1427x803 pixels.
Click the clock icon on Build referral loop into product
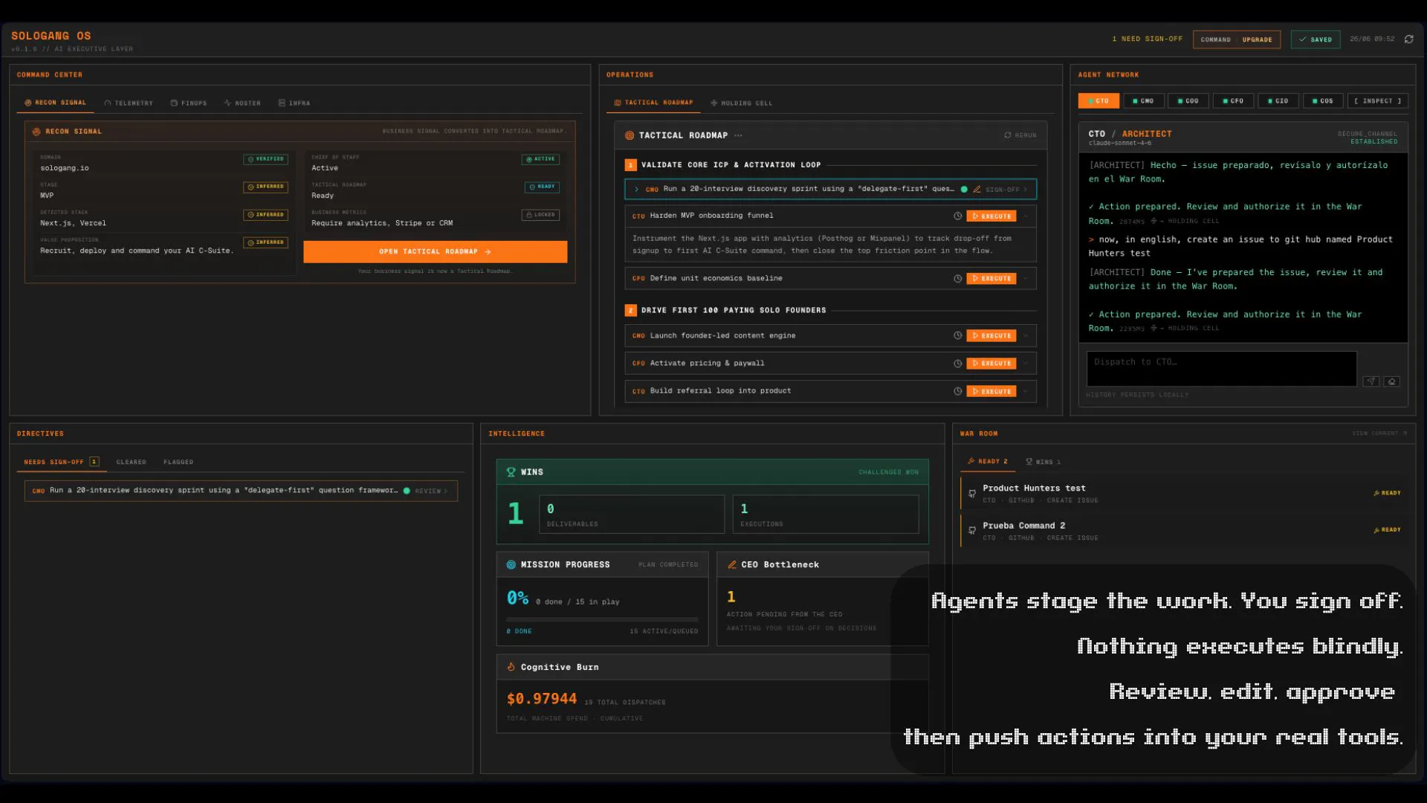[x=957, y=391]
